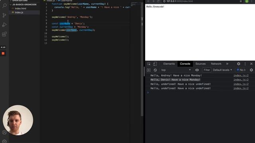Screen dimensions: 255x143
Task: Open the Manage gear in activity bar
Action: [4, 141]
